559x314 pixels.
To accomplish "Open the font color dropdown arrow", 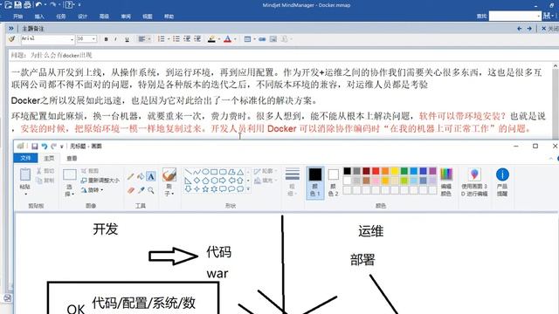I will click(x=235, y=39).
